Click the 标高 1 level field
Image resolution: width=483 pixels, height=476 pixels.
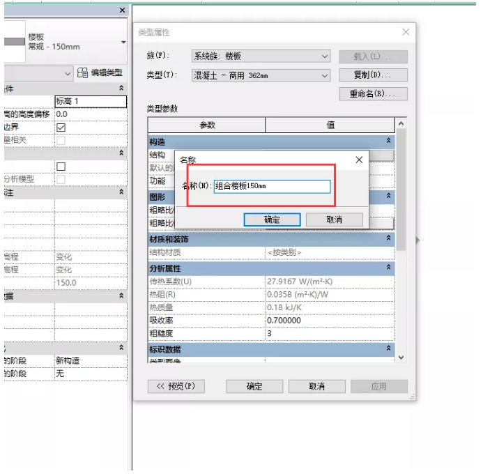tap(91, 101)
